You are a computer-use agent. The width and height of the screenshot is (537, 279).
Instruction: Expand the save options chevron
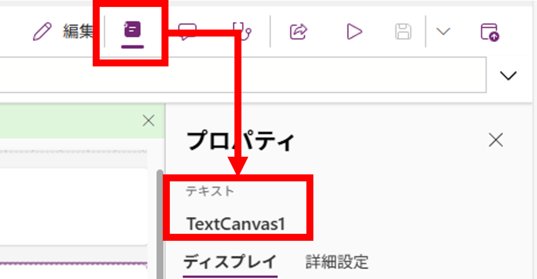(x=443, y=32)
